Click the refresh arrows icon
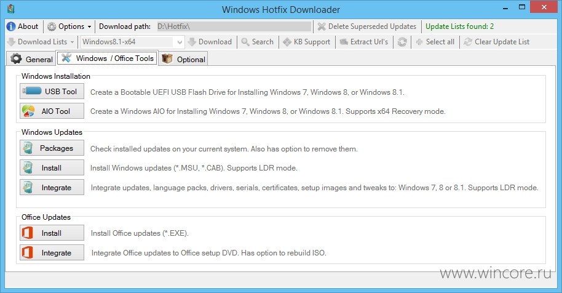The image size is (562, 293). click(x=402, y=42)
